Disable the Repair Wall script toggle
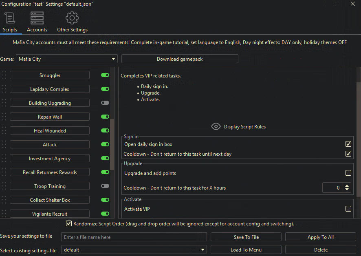 click(105, 117)
